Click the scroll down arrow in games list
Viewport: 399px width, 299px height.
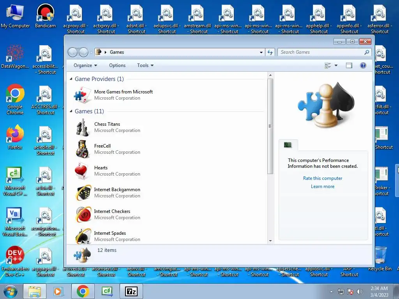coord(270,241)
